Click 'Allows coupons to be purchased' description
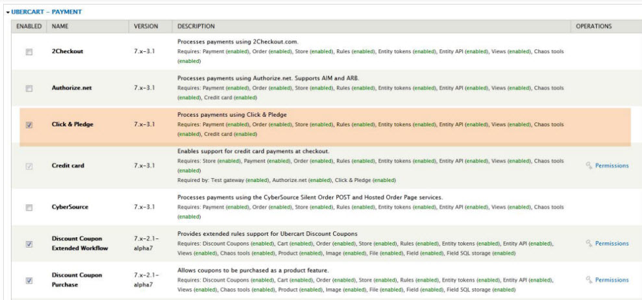Viewport: 642px width, 300px height. click(253, 271)
